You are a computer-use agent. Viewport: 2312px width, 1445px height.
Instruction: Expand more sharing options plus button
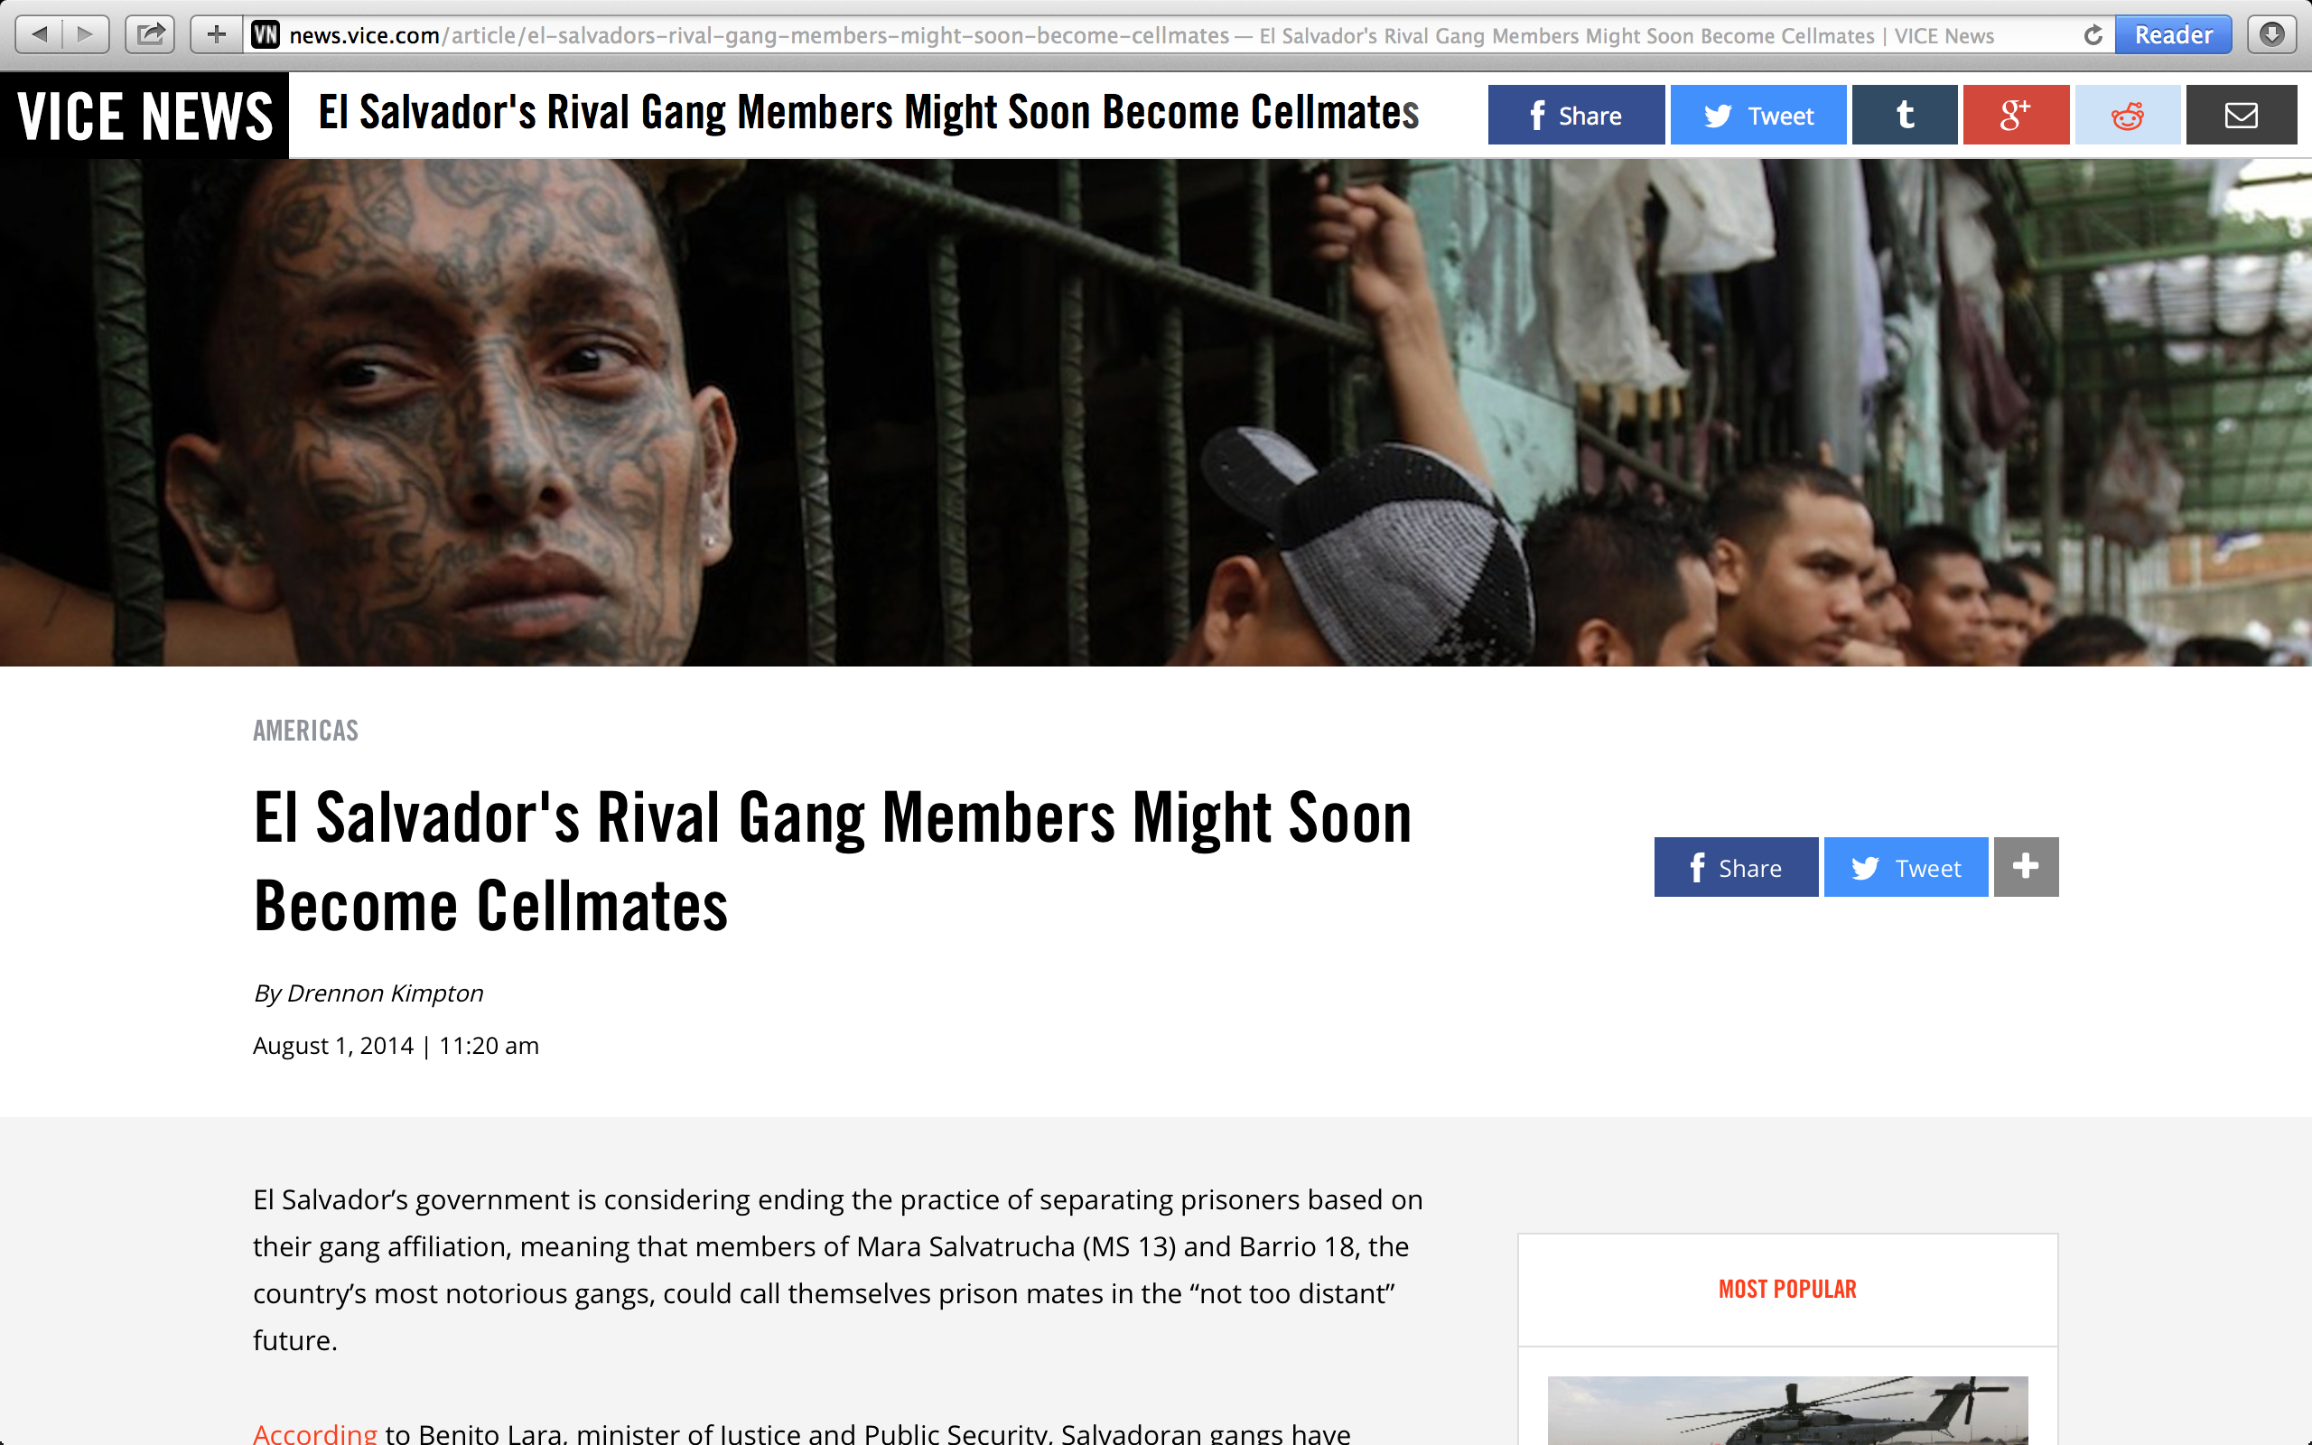point(2026,867)
